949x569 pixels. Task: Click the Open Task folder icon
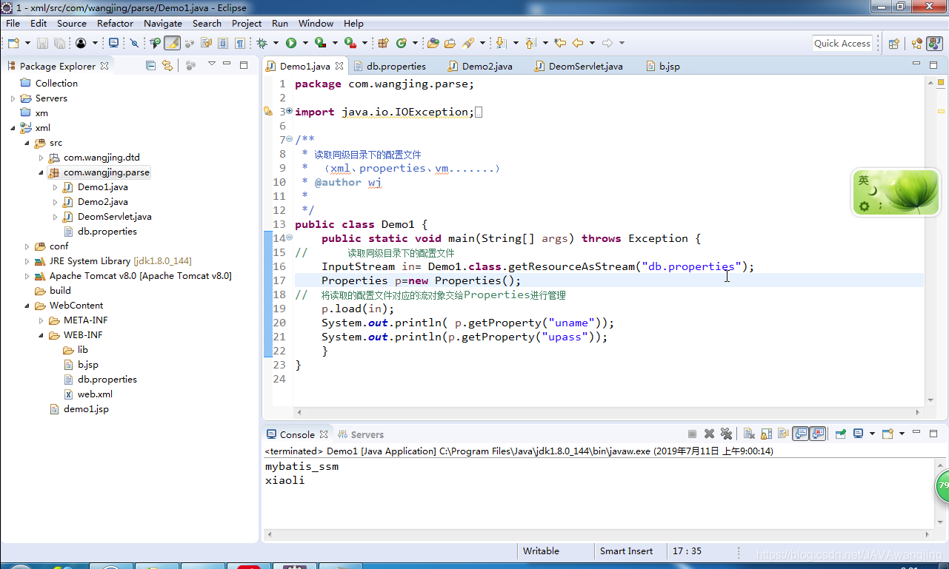tap(450, 43)
